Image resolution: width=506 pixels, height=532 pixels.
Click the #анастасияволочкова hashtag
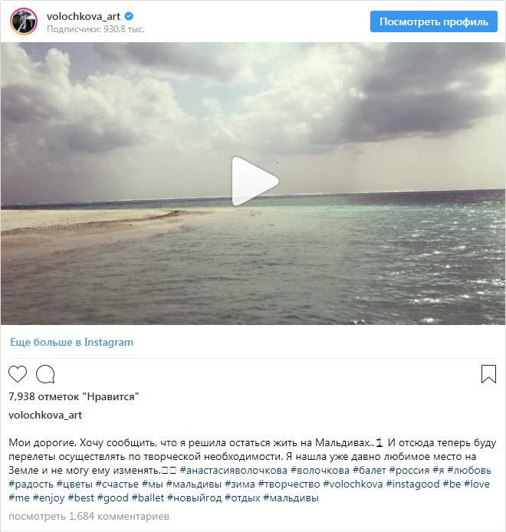(x=234, y=471)
